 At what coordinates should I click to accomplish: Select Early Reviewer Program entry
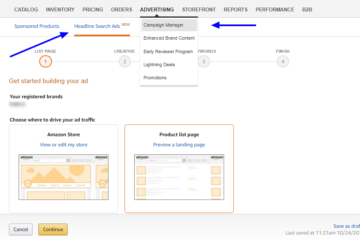pyautogui.click(x=168, y=51)
